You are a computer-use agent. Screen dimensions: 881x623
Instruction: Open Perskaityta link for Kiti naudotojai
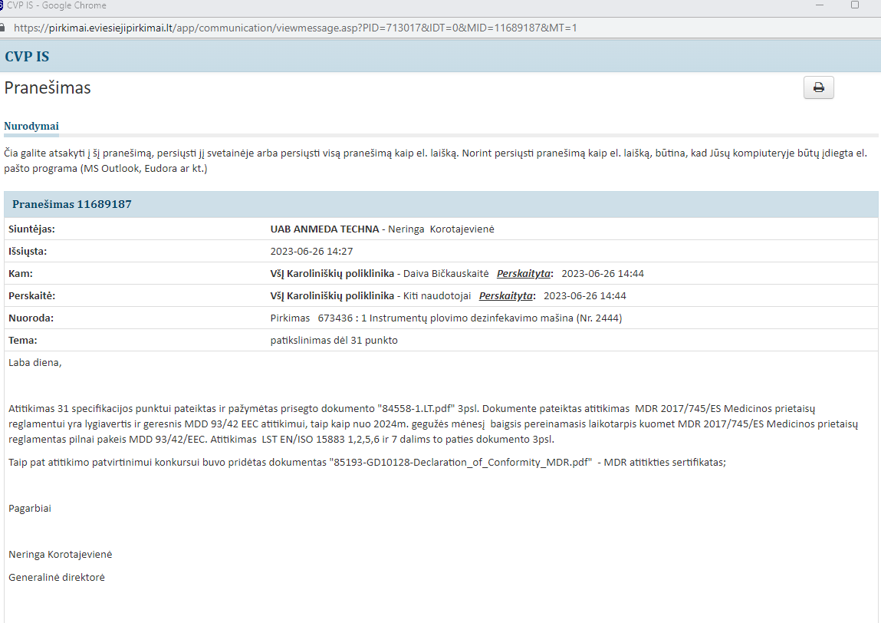click(507, 296)
